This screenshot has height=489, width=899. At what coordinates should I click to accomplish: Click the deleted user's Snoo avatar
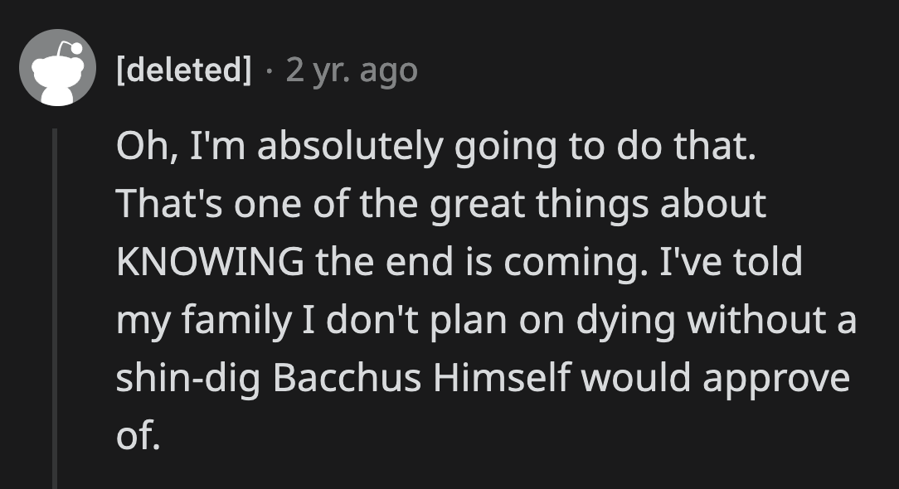(x=58, y=68)
